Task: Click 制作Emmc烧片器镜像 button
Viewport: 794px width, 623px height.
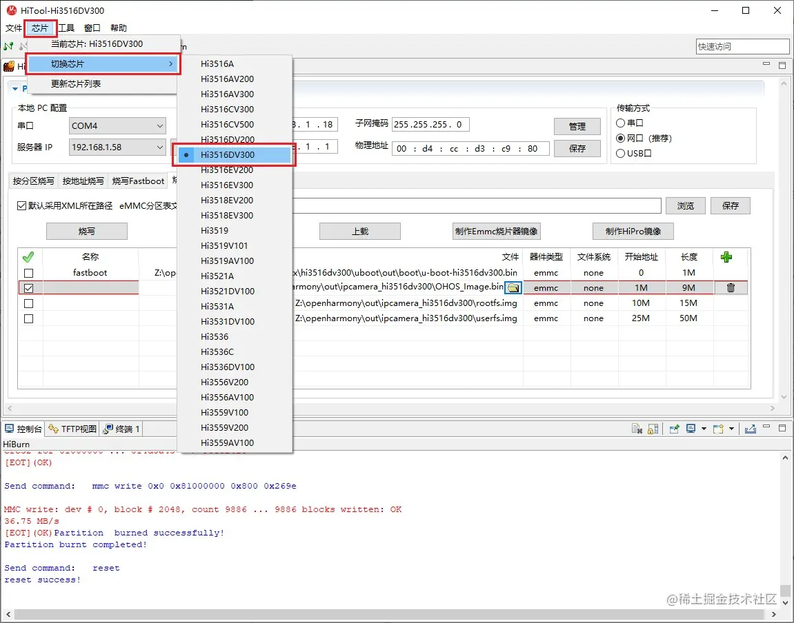Action: 496,231
